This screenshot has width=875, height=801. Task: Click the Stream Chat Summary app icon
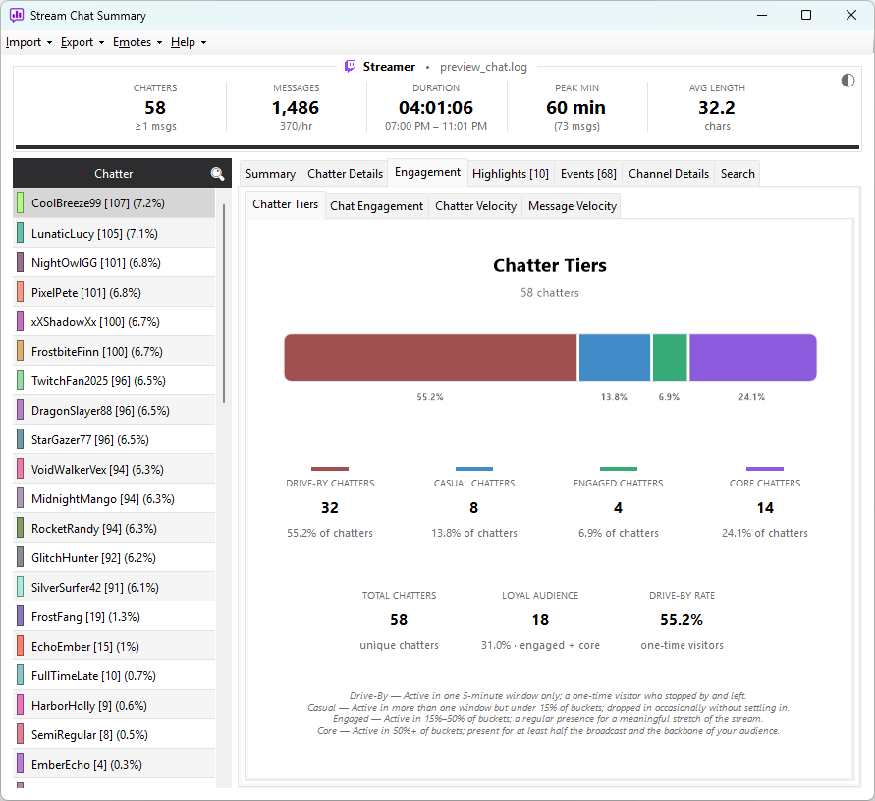pos(17,15)
